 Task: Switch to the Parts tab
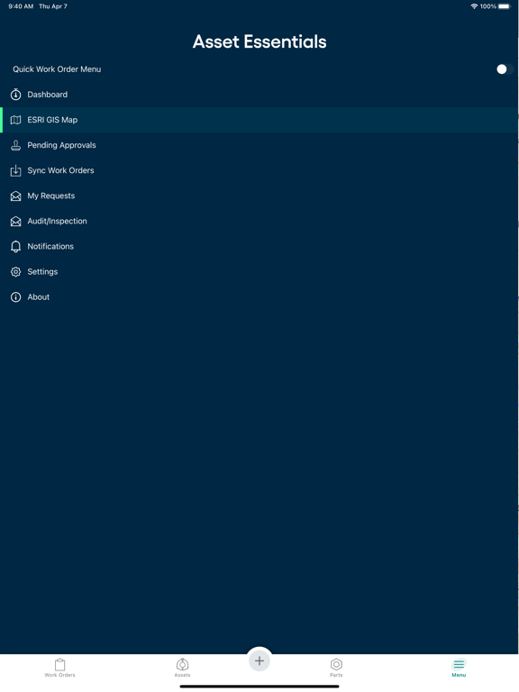pos(336,668)
